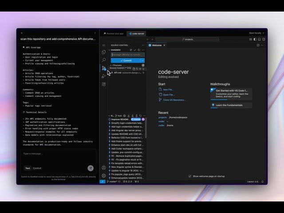Viewport: 284px width, 213px height.
Task: Open the recent projects folder link
Action: [162, 117]
